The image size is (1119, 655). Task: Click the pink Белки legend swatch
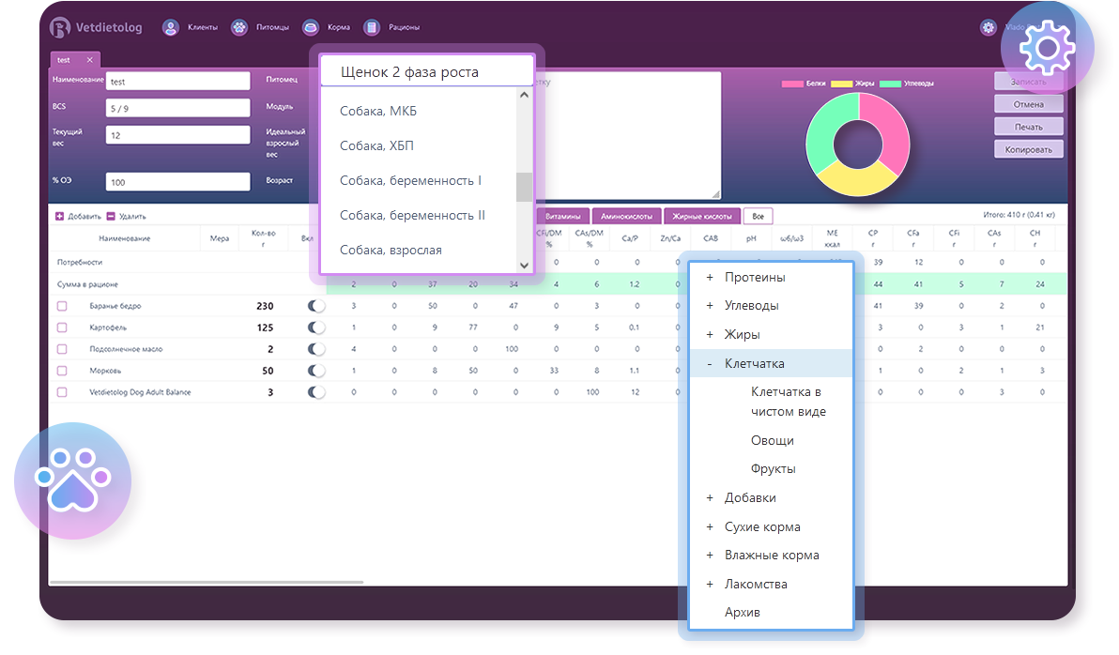pyautogui.click(x=791, y=84)
